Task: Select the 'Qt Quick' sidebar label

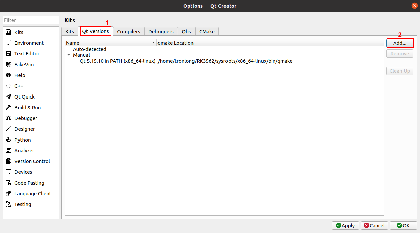Action: (25, 97)
